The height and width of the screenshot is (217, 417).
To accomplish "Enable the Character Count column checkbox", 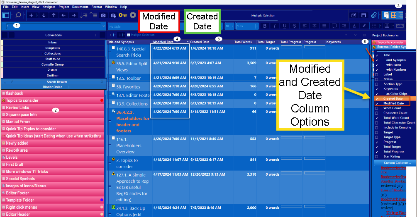I will coord(377,113).
